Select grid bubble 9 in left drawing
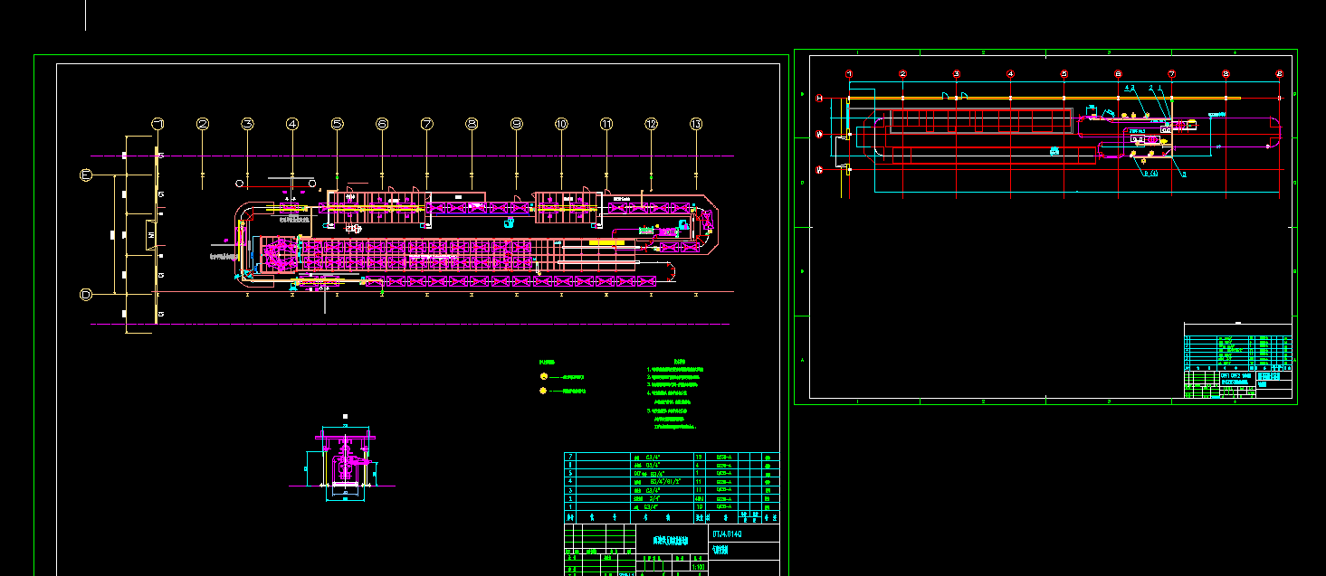1326x576 pixels. coord(516,124)
